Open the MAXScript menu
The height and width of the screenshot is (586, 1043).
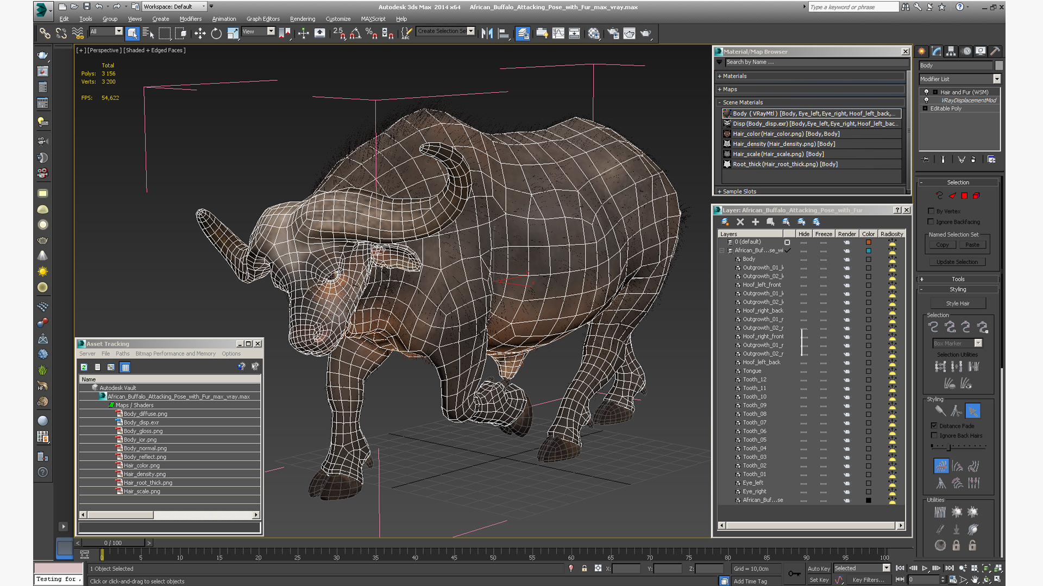pyautogui.click(x=373, y=19)
